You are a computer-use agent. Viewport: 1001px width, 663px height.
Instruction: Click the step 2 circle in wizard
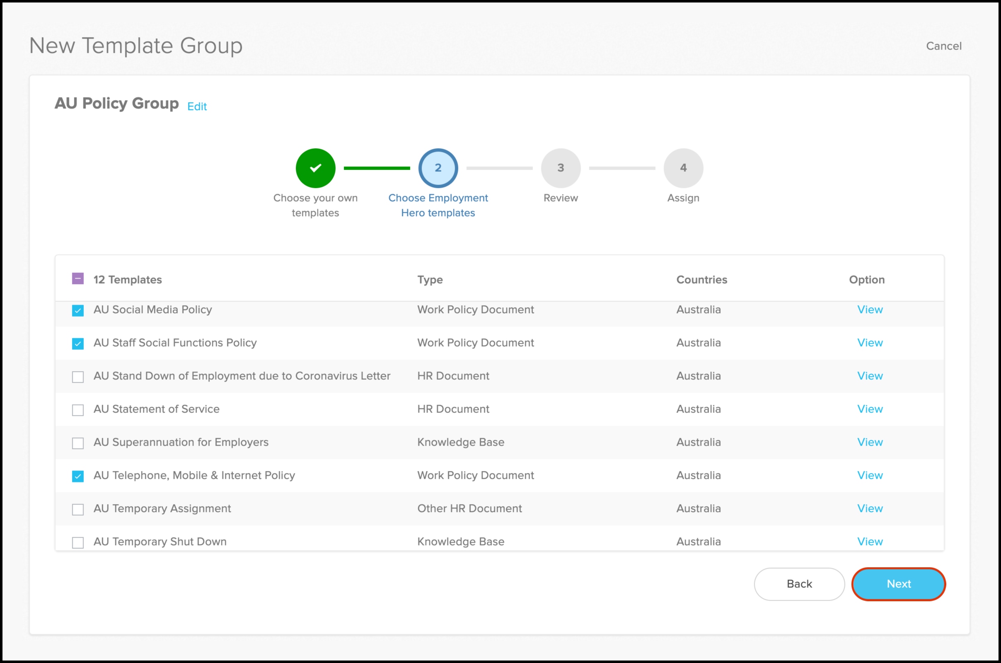pyautogui.click(x=438, y=168)
